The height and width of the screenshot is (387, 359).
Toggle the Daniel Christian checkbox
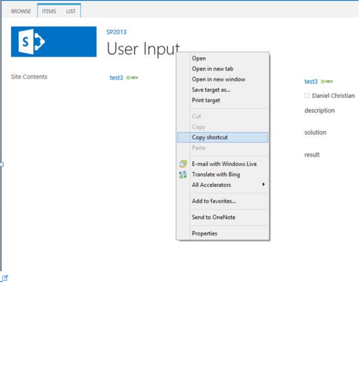click(x=307, y=95)
